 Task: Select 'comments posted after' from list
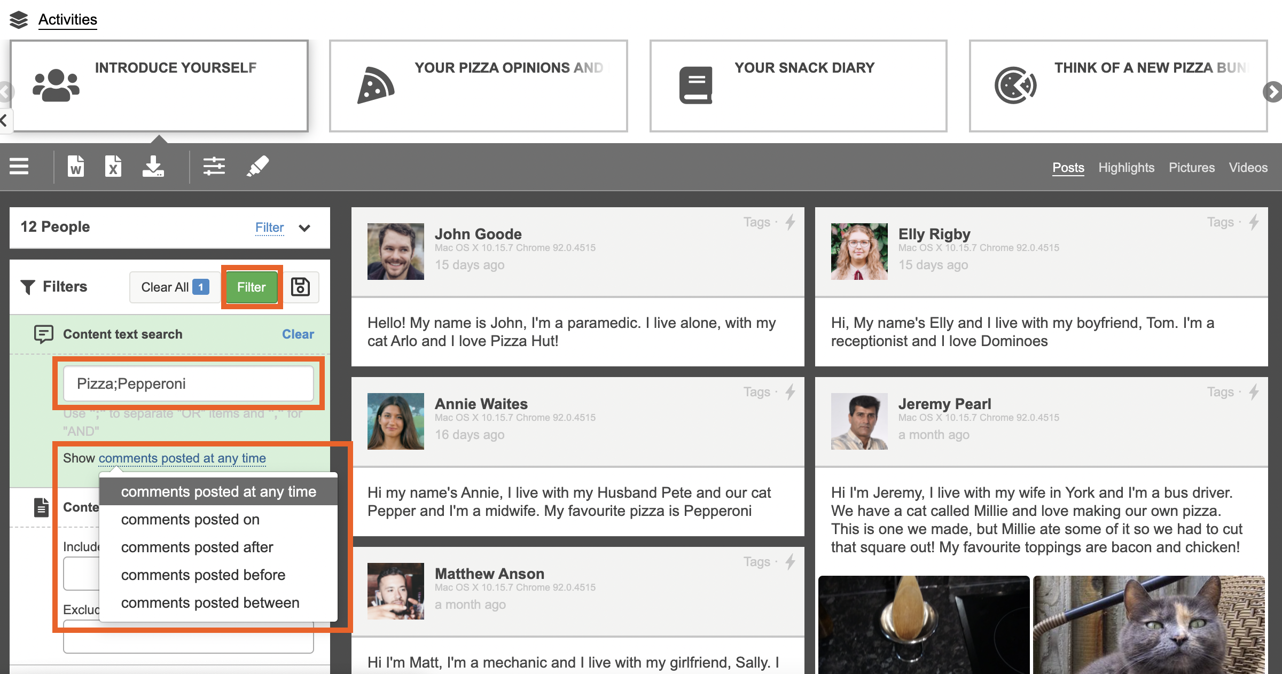pyautogui.click(x=197, y=547)
